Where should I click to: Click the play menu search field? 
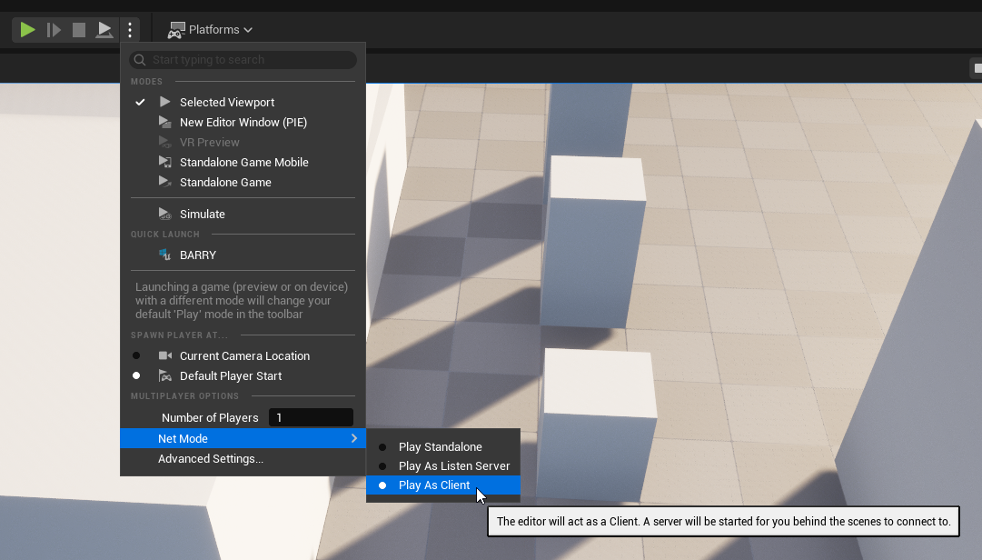coord(243,60)
